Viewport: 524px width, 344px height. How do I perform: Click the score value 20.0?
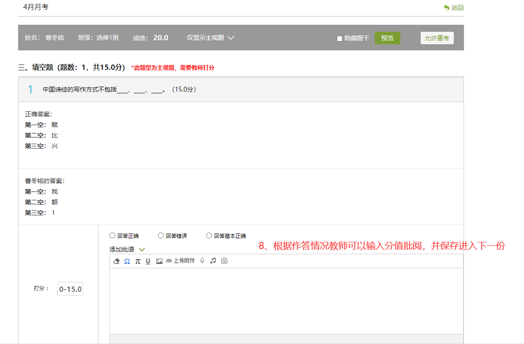(161, 38)
